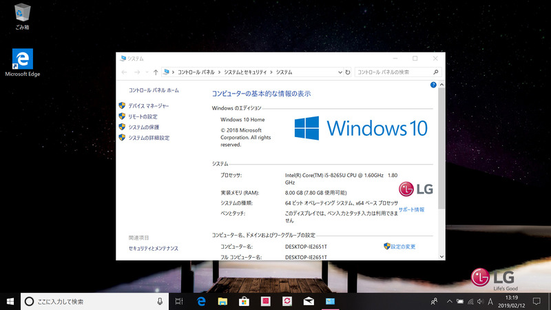Viewport: 551px width, 310px height.
Task: Show hidden system tray icons
Action: (x=450, y=301)
